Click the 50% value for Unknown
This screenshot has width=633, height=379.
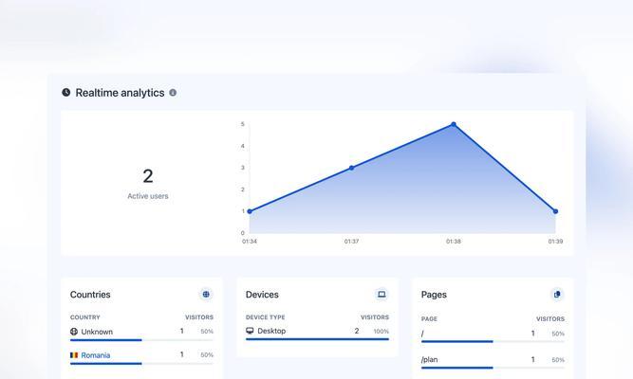click(x=207, y=332)
